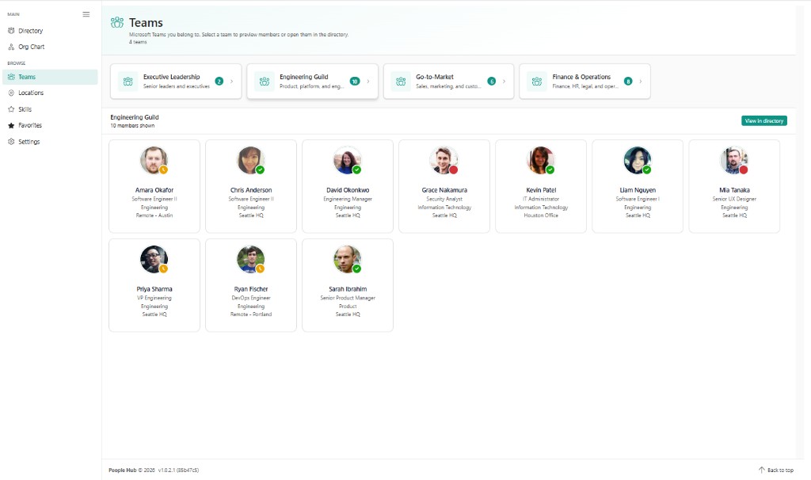Select Teams in the sidebar
Viewport: 811px width, 480px height.
pos(50,77)
